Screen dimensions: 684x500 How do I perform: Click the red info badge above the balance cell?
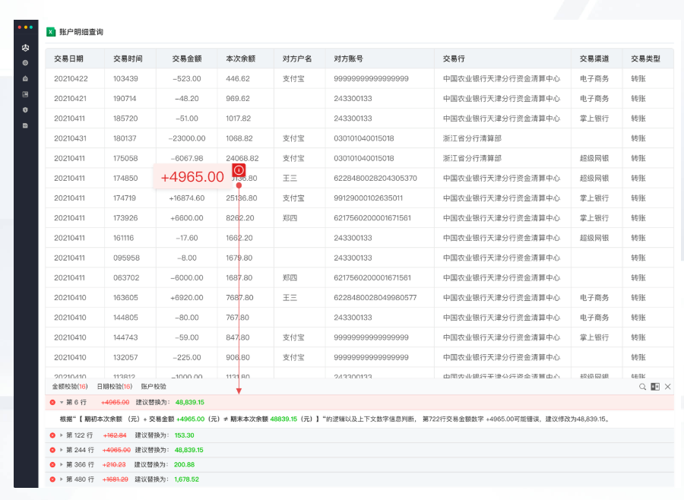tap(239, 170)
